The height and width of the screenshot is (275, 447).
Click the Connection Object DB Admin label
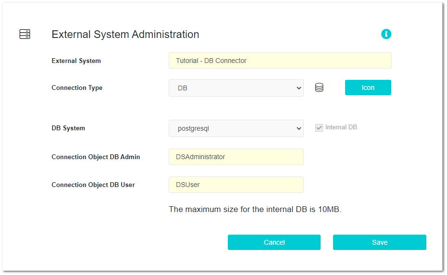[96, 157]
